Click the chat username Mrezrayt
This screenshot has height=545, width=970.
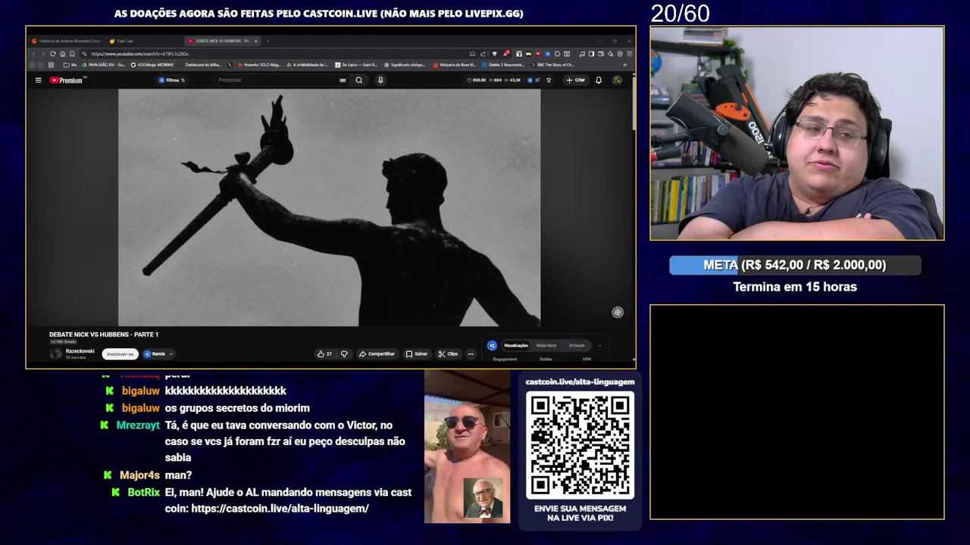coord(138,425)
